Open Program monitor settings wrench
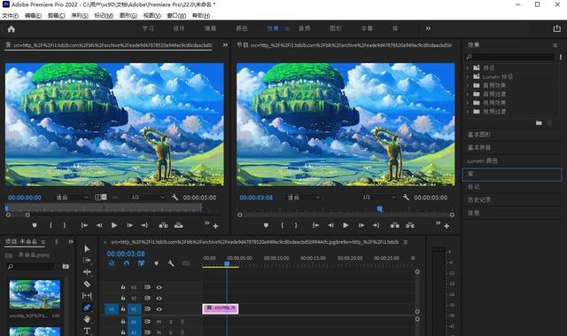567x336 pixels. coord(406,198)
